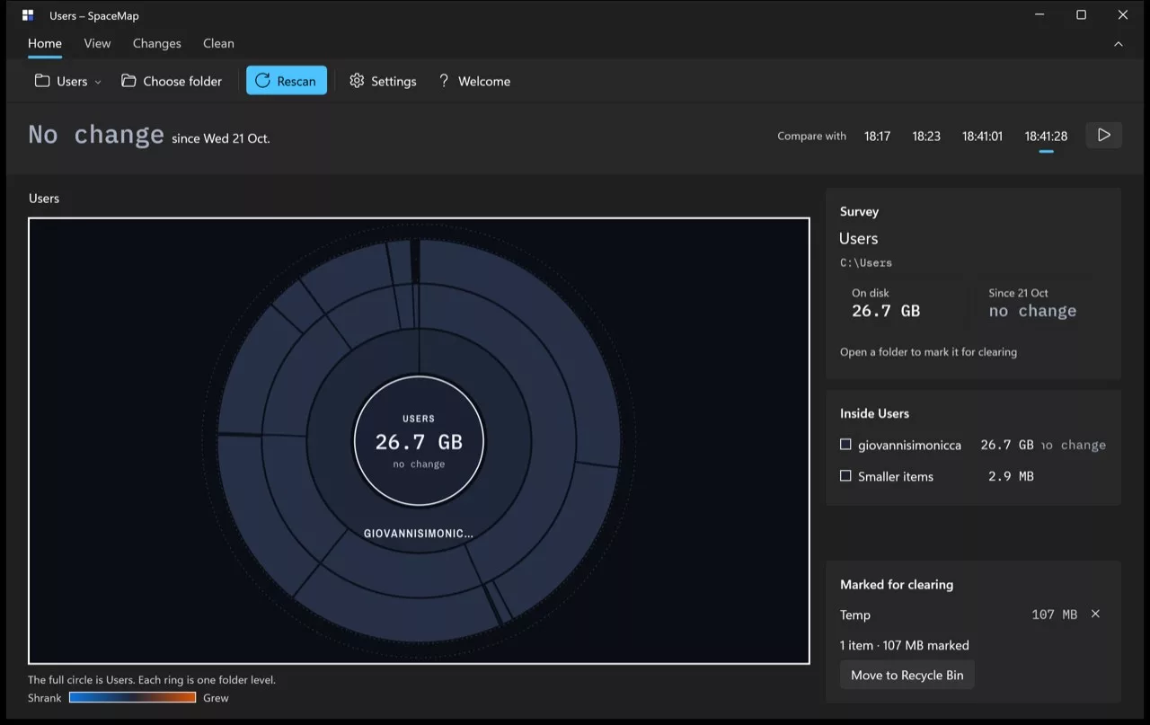Open the Clean tab

coord(218,43)
